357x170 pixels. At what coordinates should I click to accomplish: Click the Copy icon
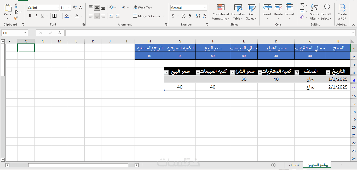(16, 12)
